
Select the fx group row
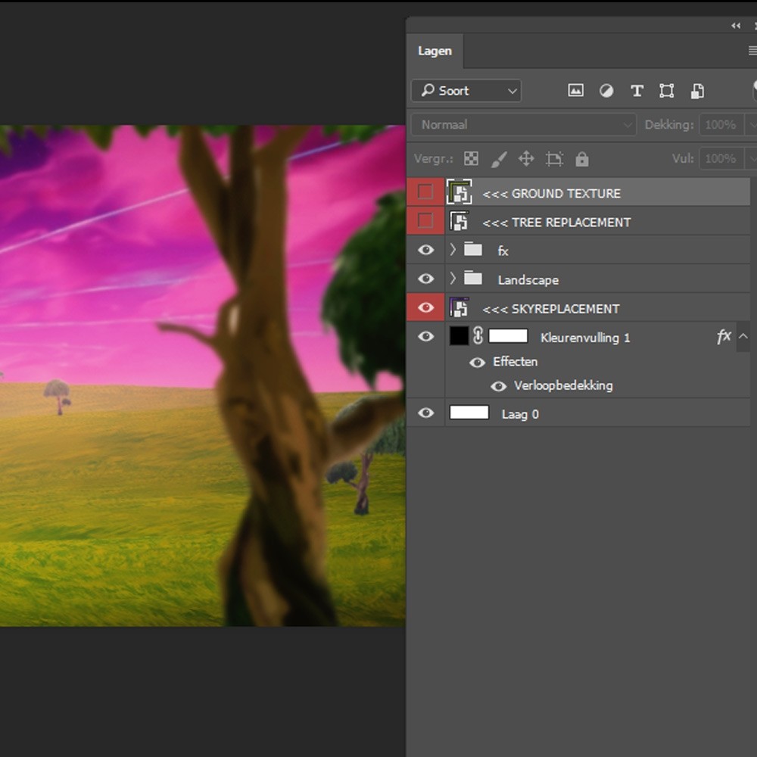pos(578,250)
